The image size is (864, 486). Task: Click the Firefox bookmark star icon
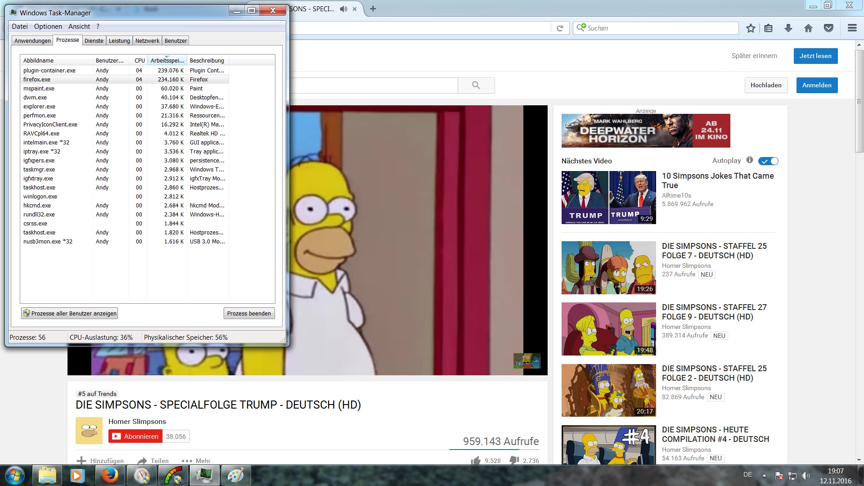(751, 28)
